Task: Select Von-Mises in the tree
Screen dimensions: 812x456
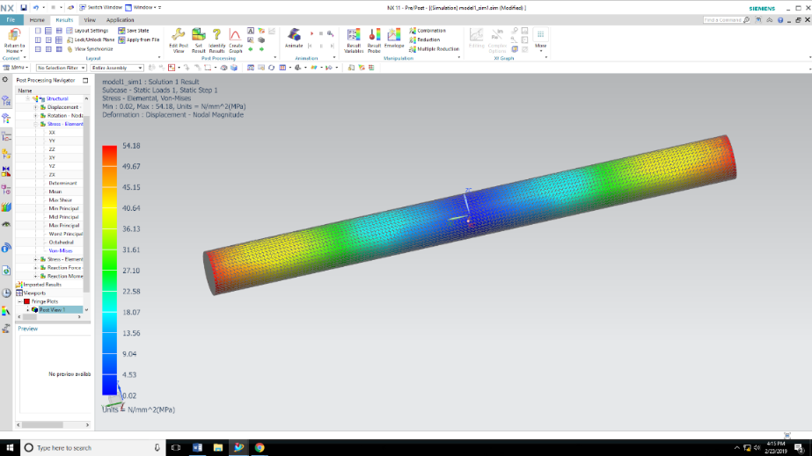Action: coord(60,250)
